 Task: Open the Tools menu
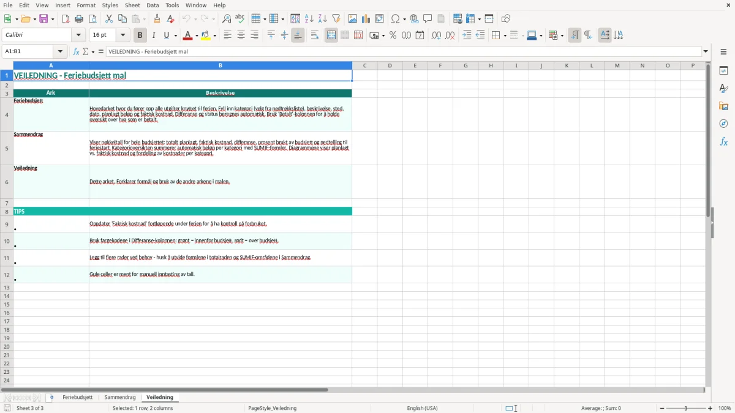(172, 5)
